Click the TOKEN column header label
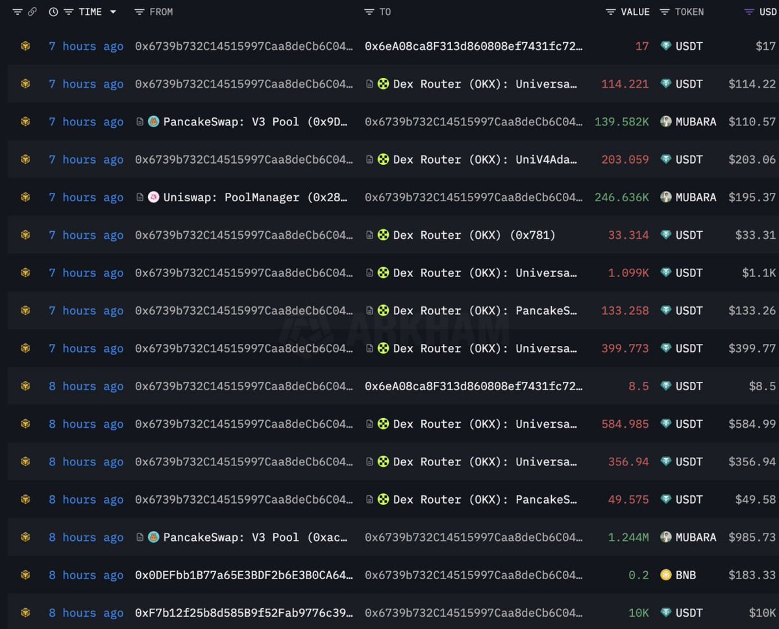Screen dimensions: 779x629 point(689,12)
